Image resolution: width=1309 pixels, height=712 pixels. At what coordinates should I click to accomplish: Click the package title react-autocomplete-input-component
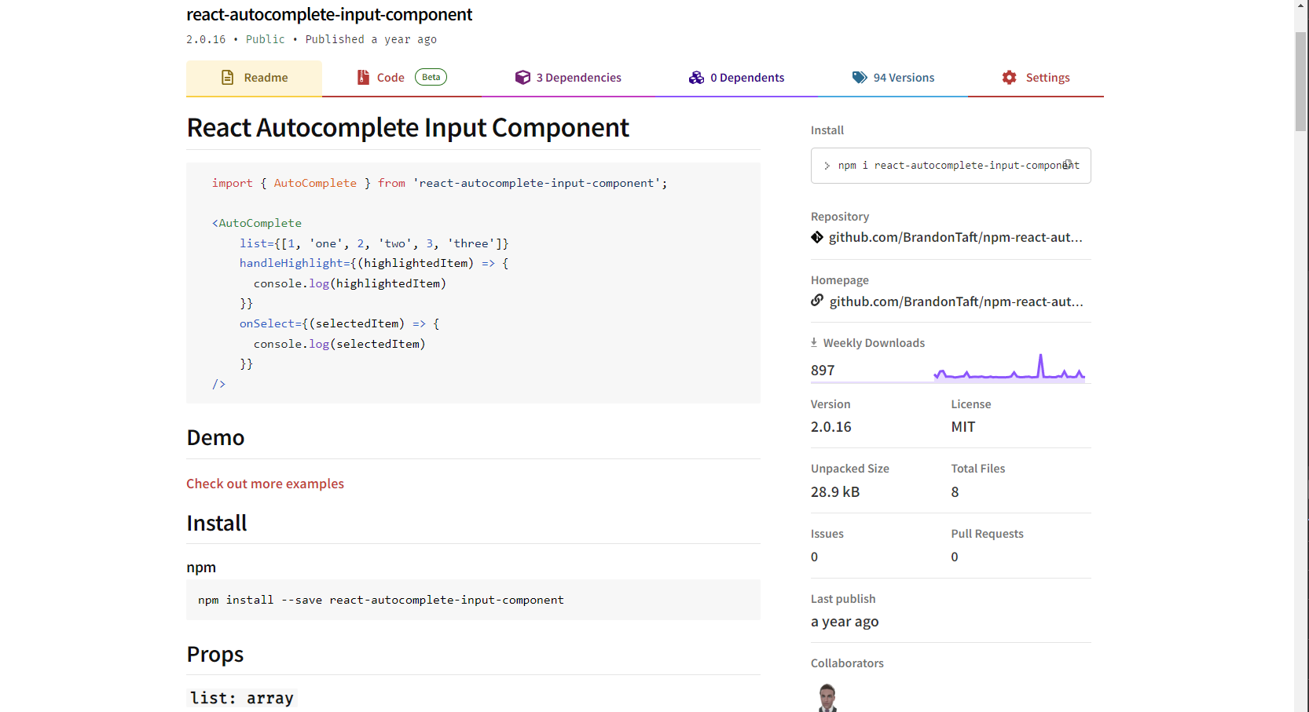click(329, 14)
